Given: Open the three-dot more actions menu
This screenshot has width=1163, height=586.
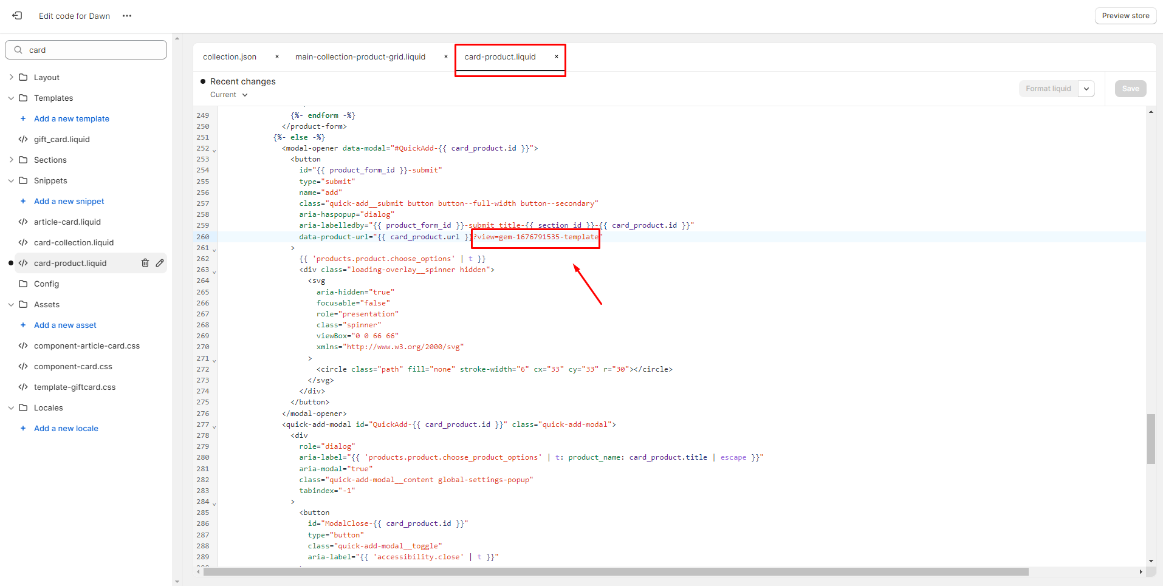Looking at the screenshot, I should (127, 16).
